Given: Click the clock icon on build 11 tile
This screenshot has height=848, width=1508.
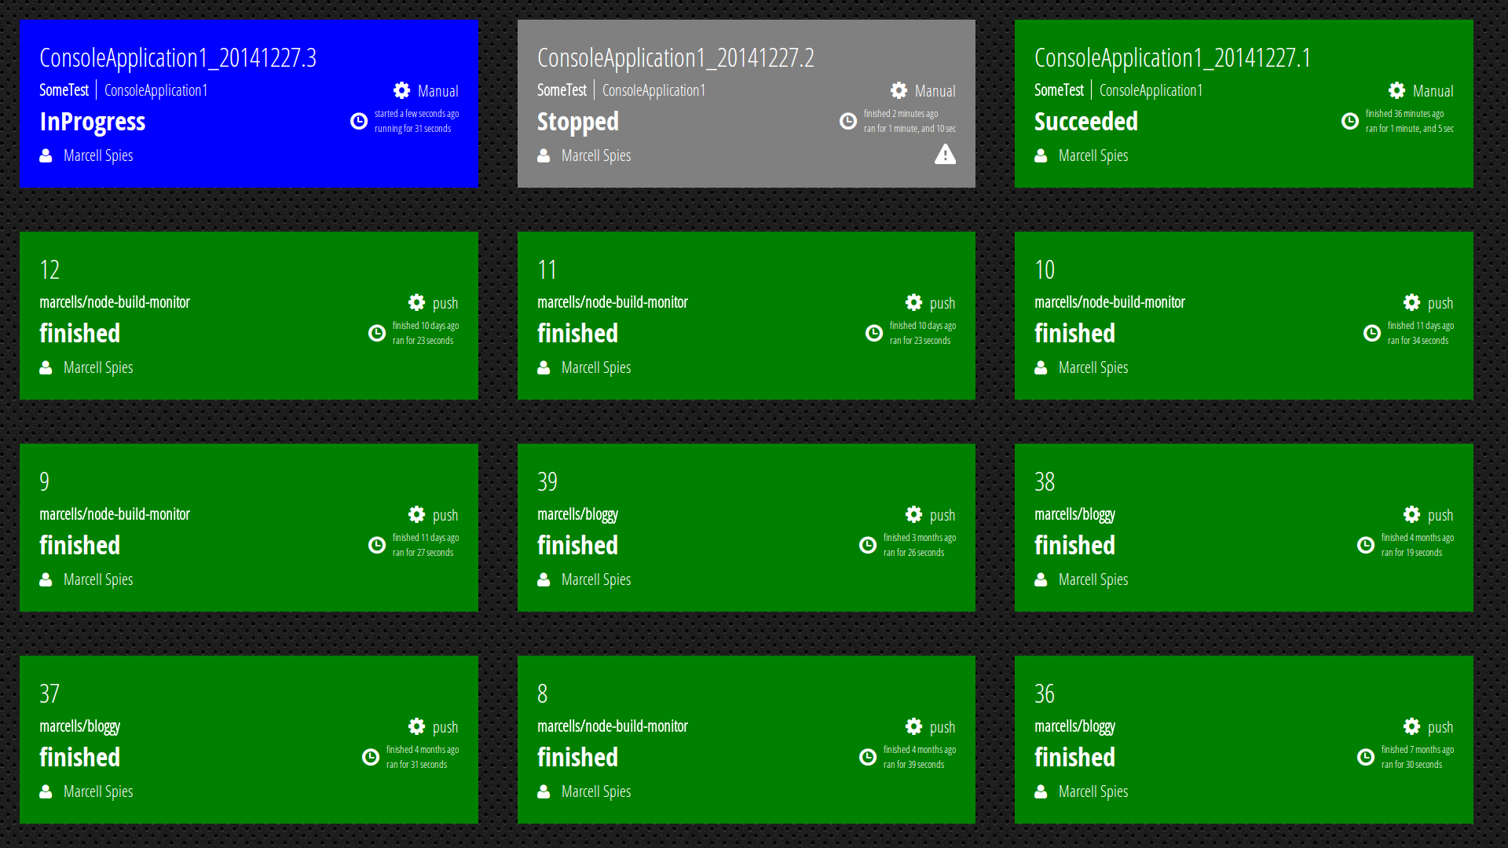Looking at the screenshot, I should pos(873,333).
